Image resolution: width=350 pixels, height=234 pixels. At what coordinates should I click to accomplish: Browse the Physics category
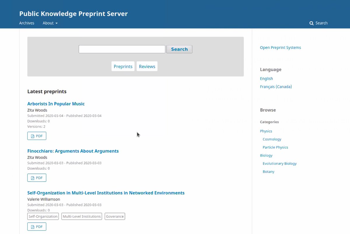pyautogui.click(x=266, y=131)
